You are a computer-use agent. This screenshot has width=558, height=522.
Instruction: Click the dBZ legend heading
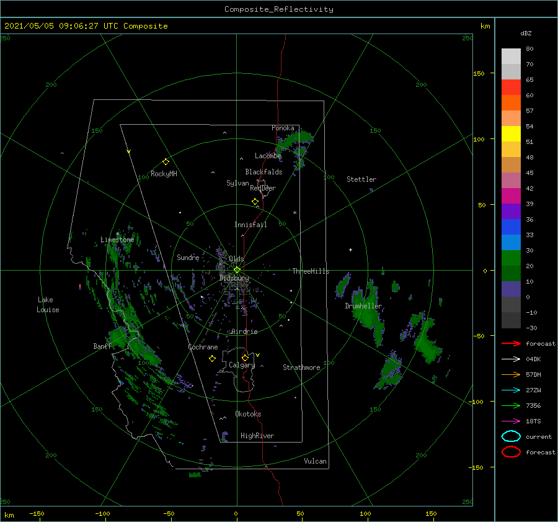point(526,34)
